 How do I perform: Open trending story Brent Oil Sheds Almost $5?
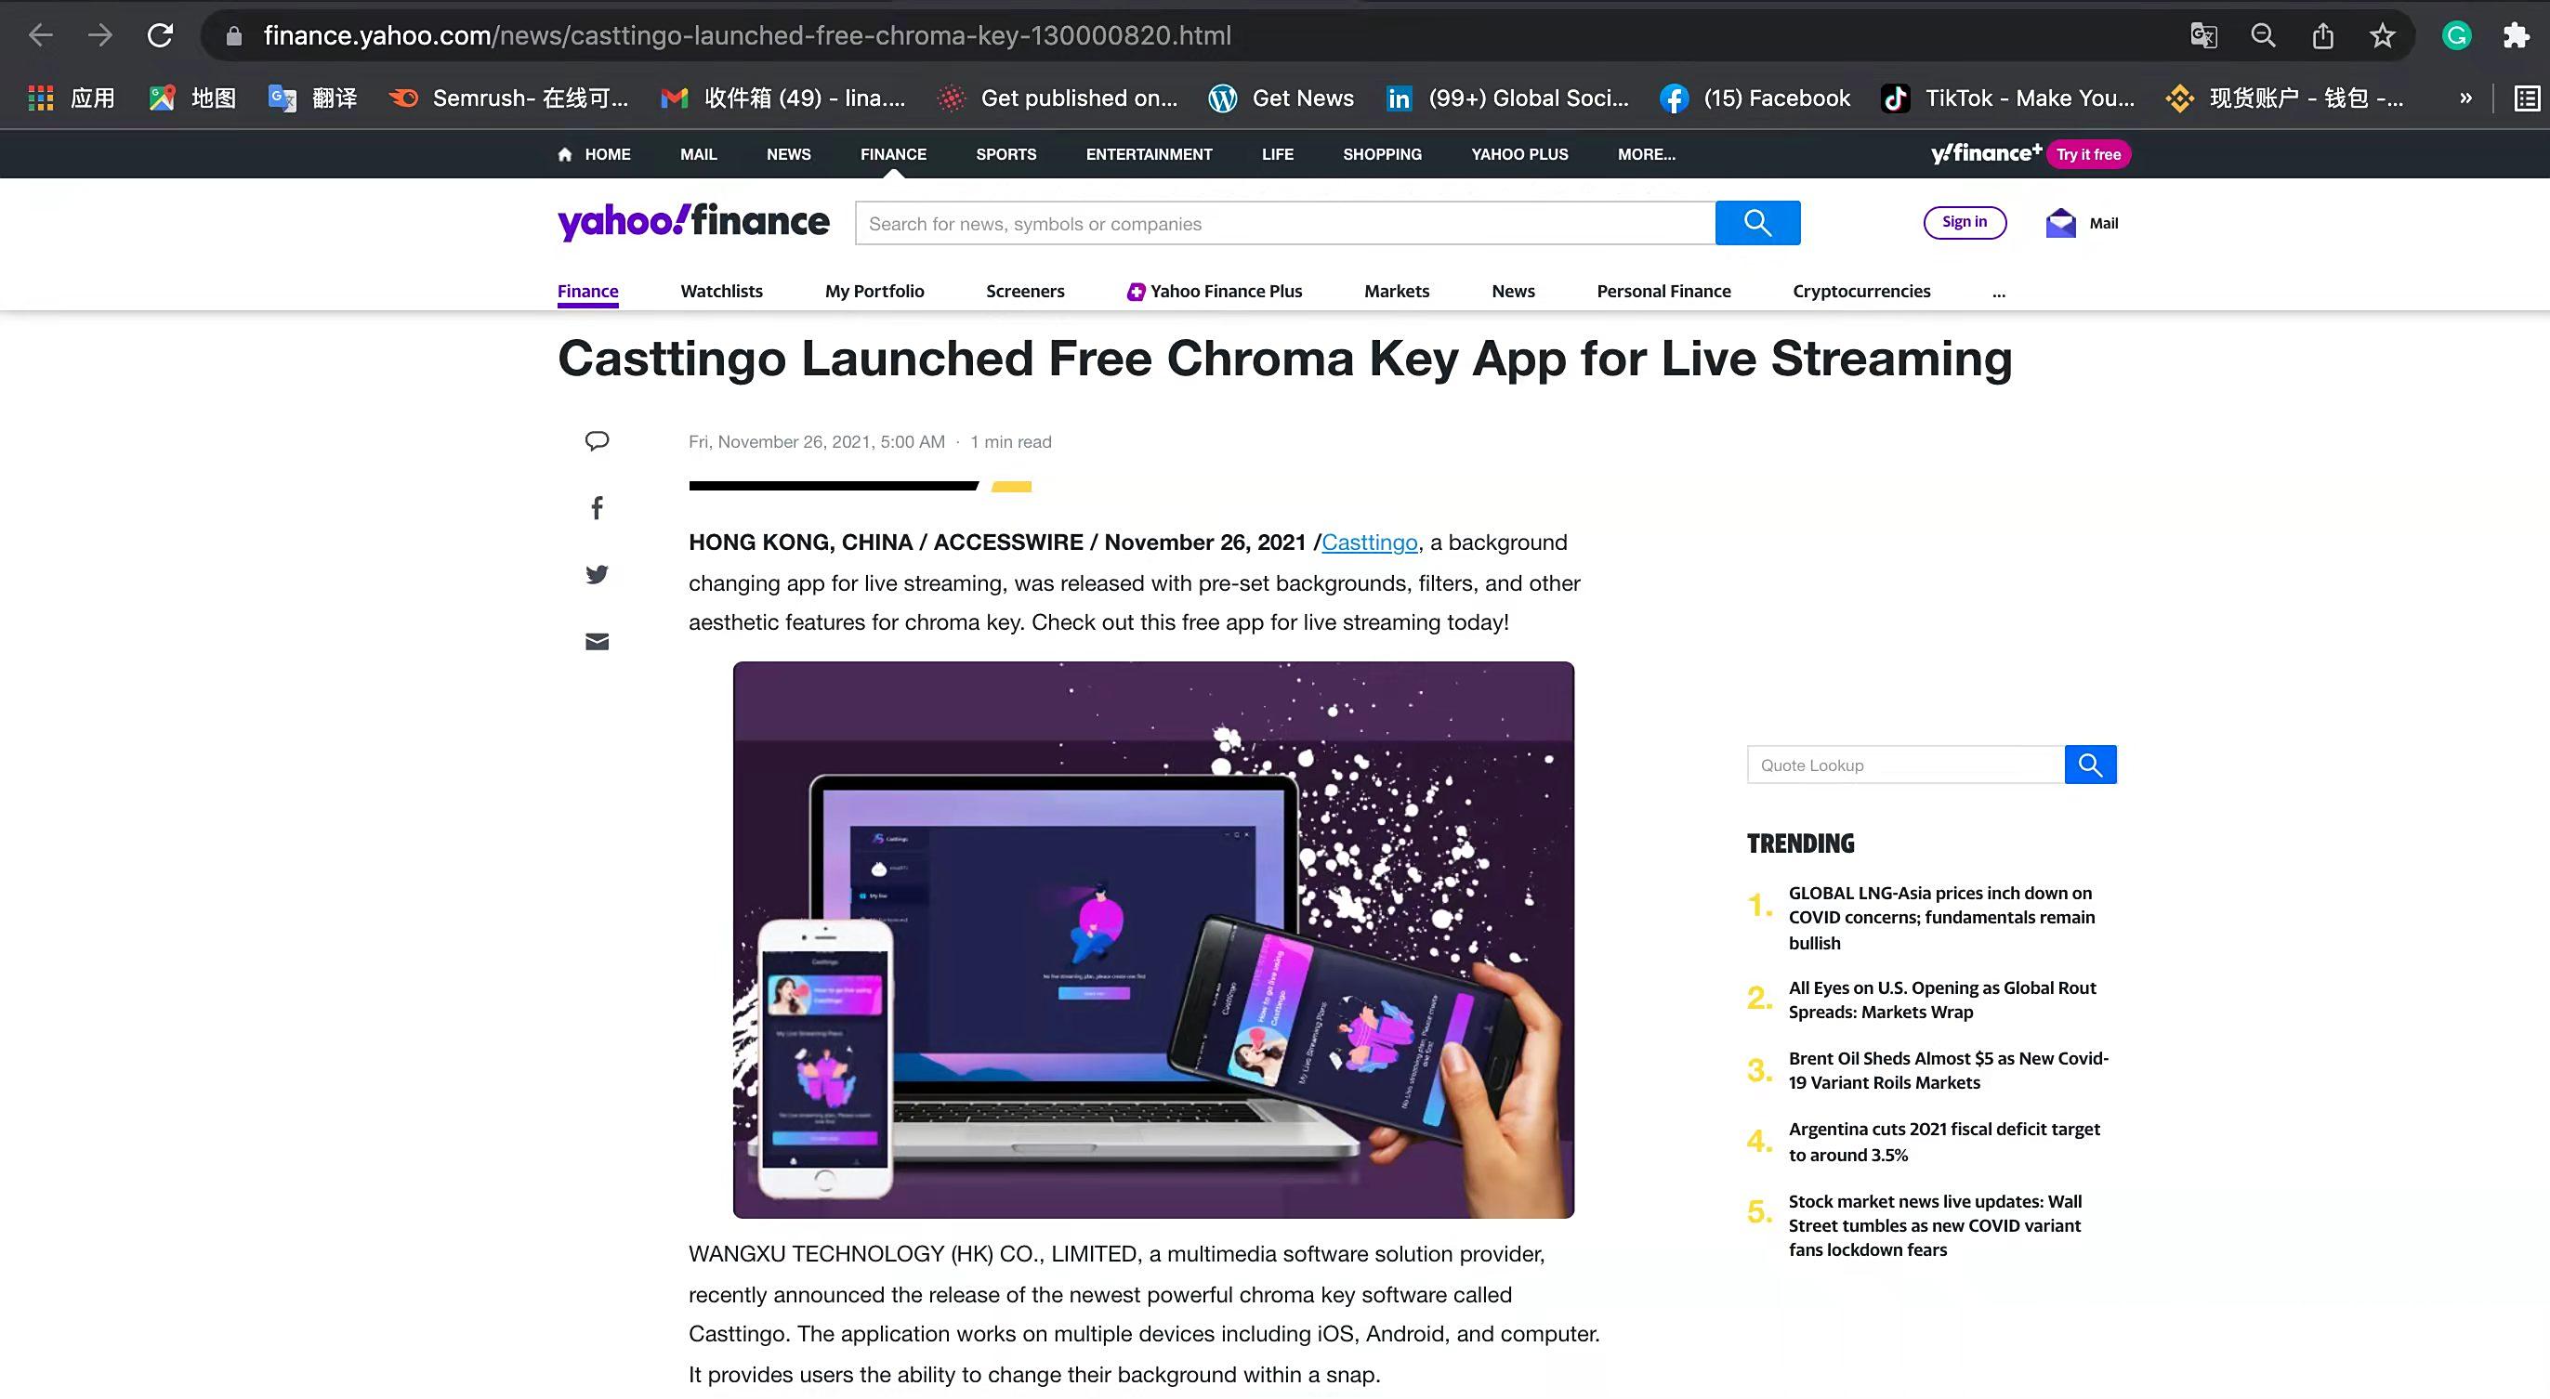pos(1948,1069)
